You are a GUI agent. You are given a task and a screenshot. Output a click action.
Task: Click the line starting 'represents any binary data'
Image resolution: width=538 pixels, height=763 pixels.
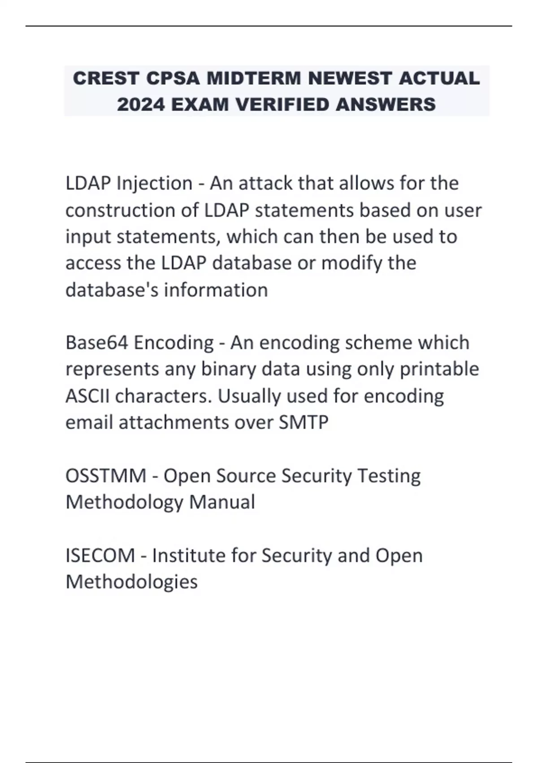[272, 369]
